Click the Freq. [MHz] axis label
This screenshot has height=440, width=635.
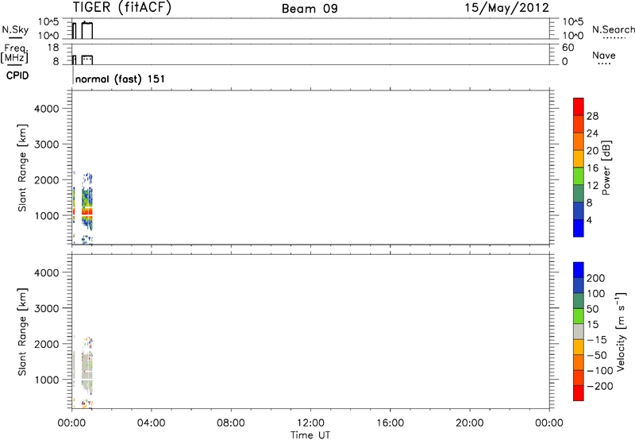click(x=15, y=53)
